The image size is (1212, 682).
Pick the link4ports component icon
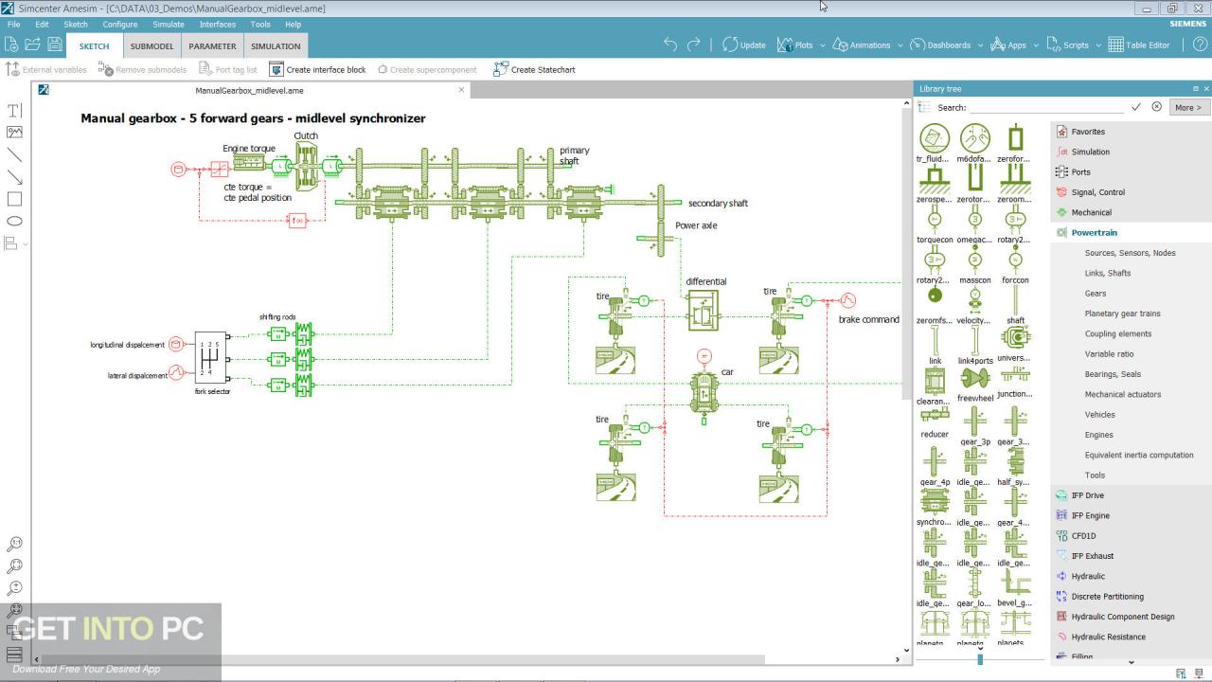974,339
